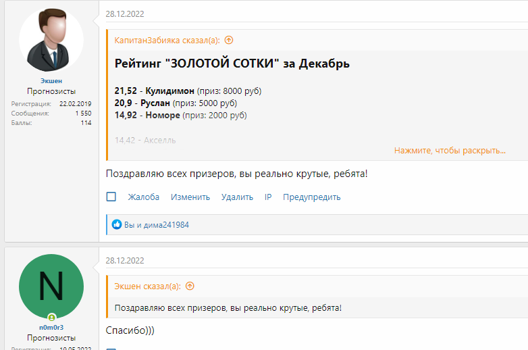Click Удалить to delete the post
The width and height of the screenshot is (528, 350).
(237, 197)
